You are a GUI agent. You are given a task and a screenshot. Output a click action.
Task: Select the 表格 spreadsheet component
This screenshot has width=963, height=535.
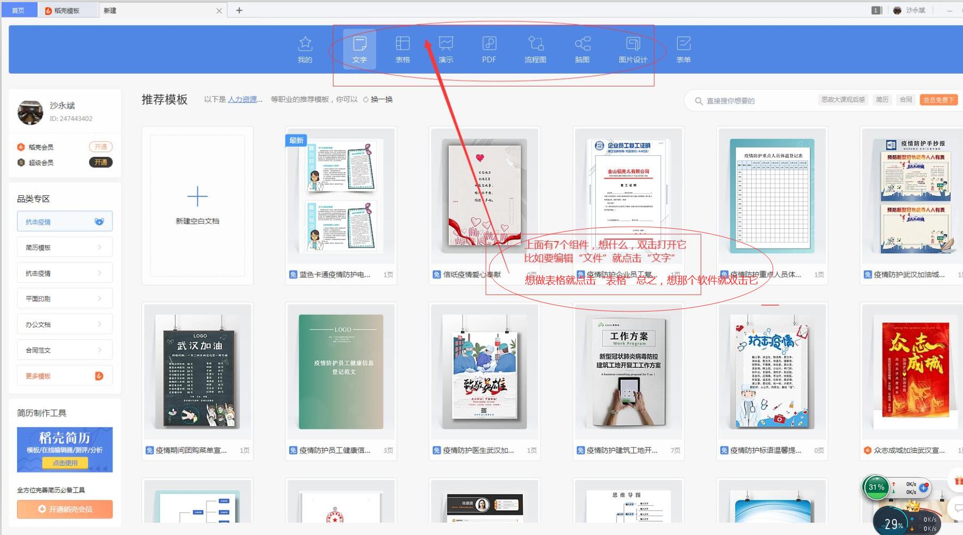coord(403,49)
